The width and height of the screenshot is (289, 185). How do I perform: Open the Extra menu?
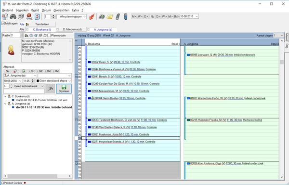(x=76, y=10)
